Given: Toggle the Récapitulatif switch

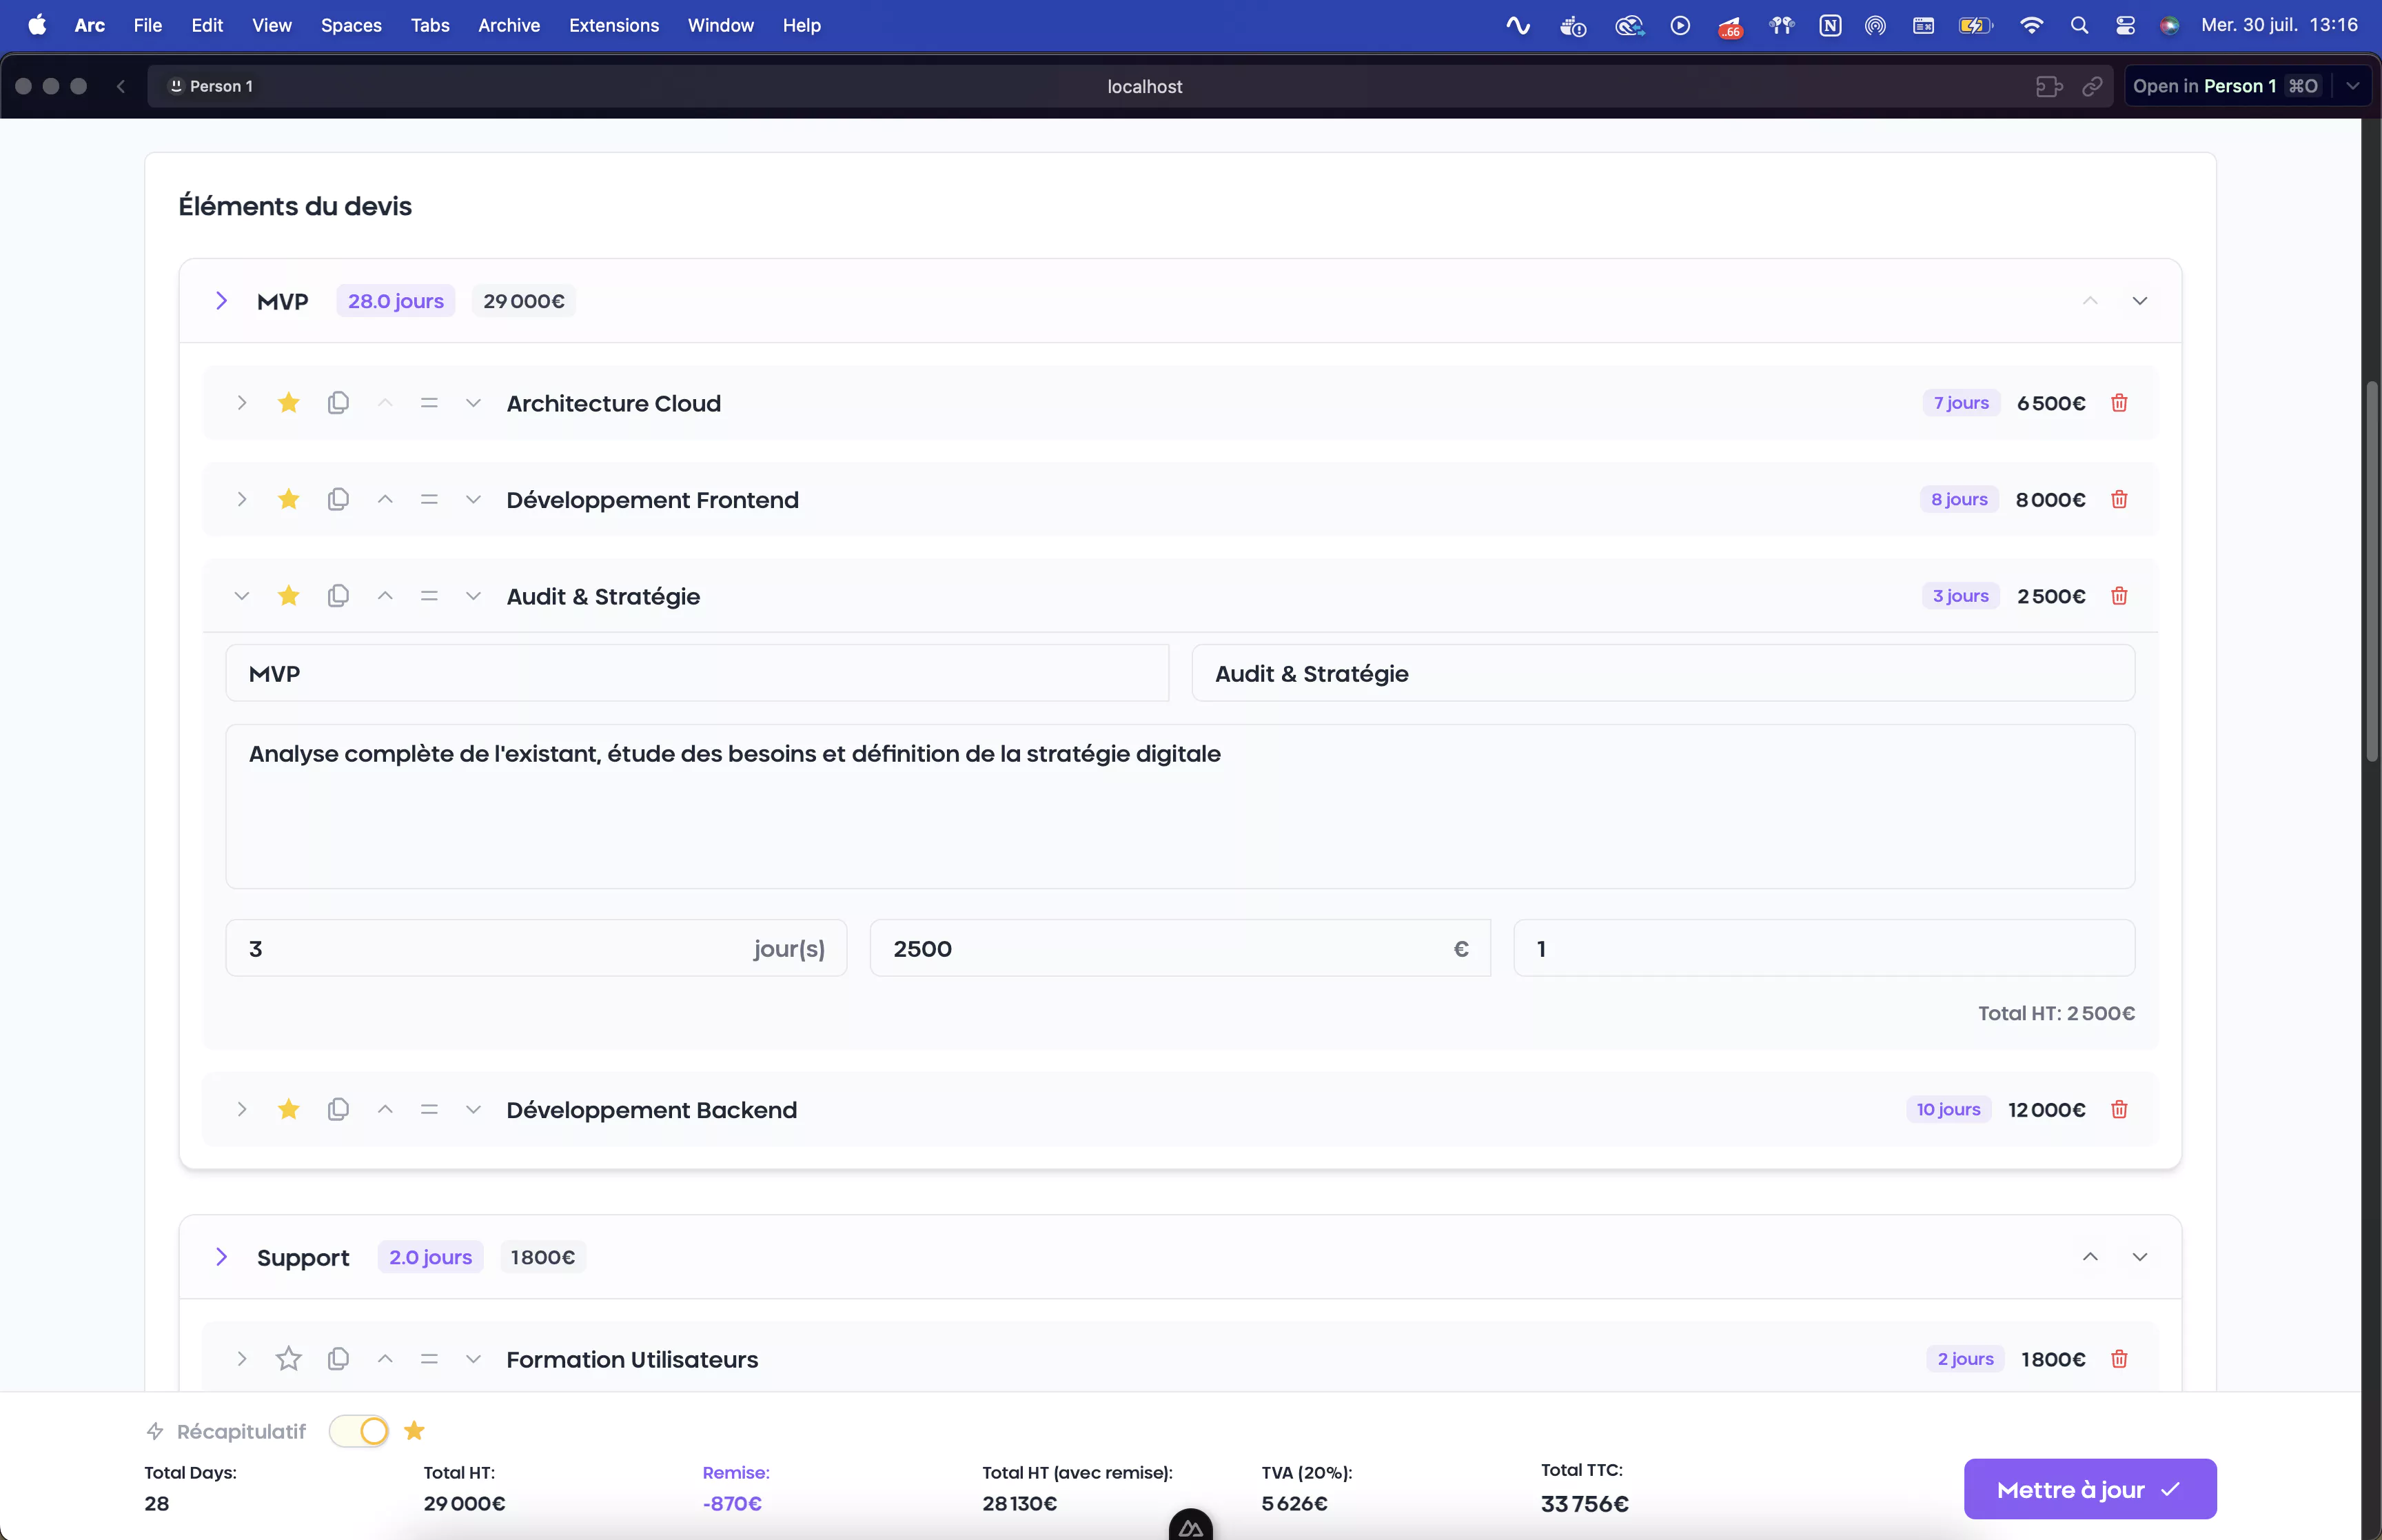Looking at the screenshot, I should 360,1431.
